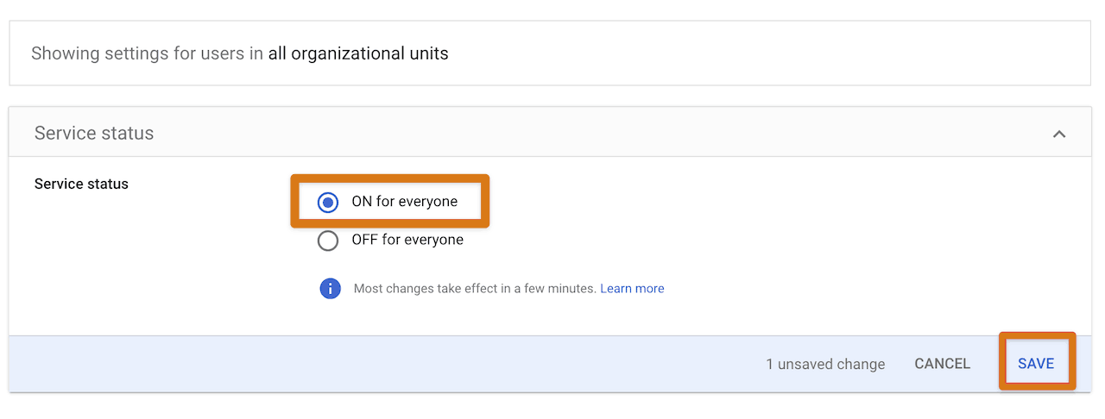
Task: Select the OFF for everyone radio button
Action: coord(328,240)
